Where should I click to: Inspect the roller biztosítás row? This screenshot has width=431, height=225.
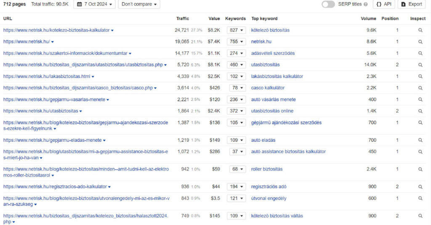tap(420, 169)
